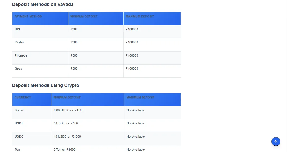The image size is (287, 152).
Task: Click the USDT currency cell
Action: click(32, 126)
